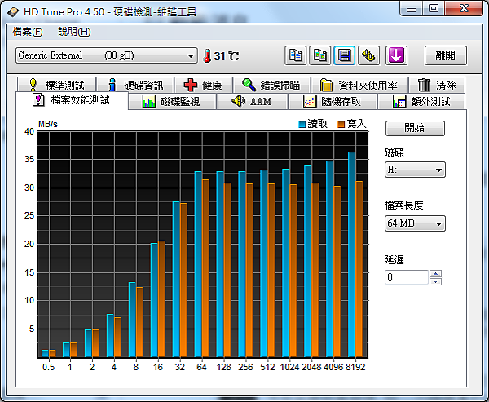This screenshot has width=489, height=402.
Task: Click the blue read bar at 8192
Action: (x=352, y=254)
